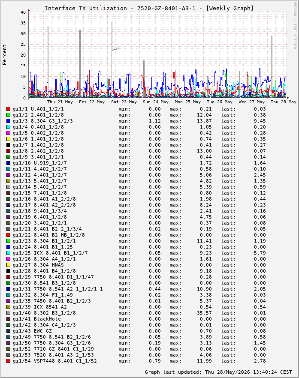Click the legend label gi1/19 6.401_1/2/8
The height and width of the screenshot is (378, 299).
click(x=39, y=217)
